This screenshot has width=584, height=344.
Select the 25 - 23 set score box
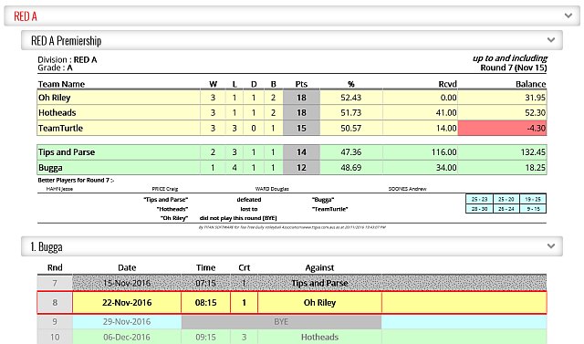(x=479, y=199)
